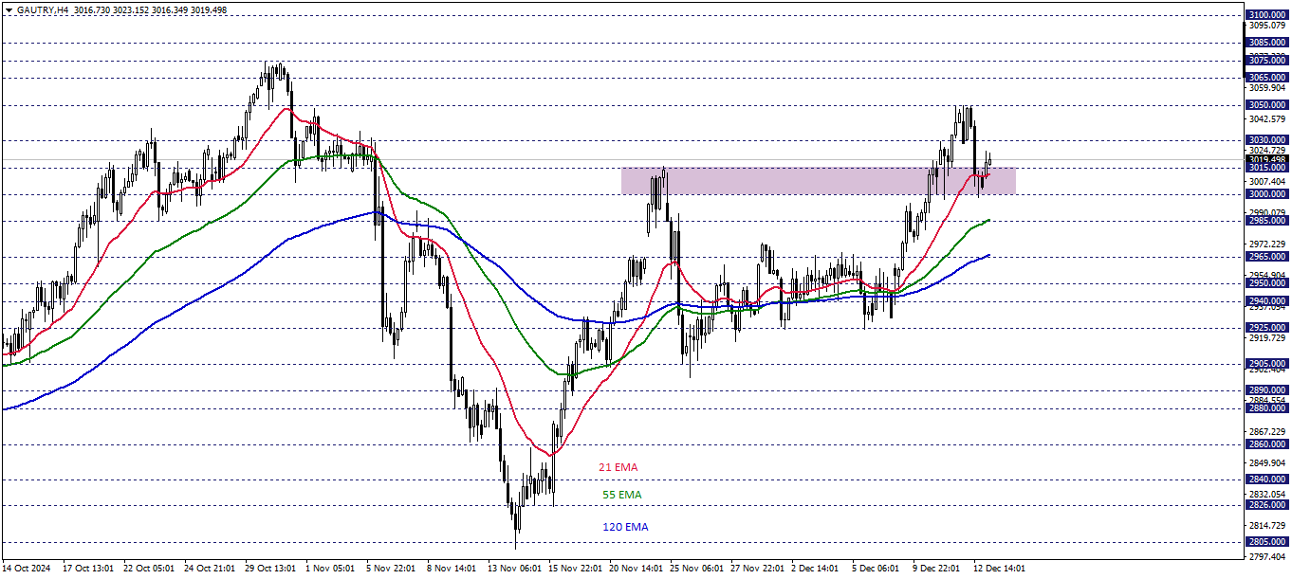
Task: Select the purple shaded resistance zone rectangle
Action: (x=818, y=181)
